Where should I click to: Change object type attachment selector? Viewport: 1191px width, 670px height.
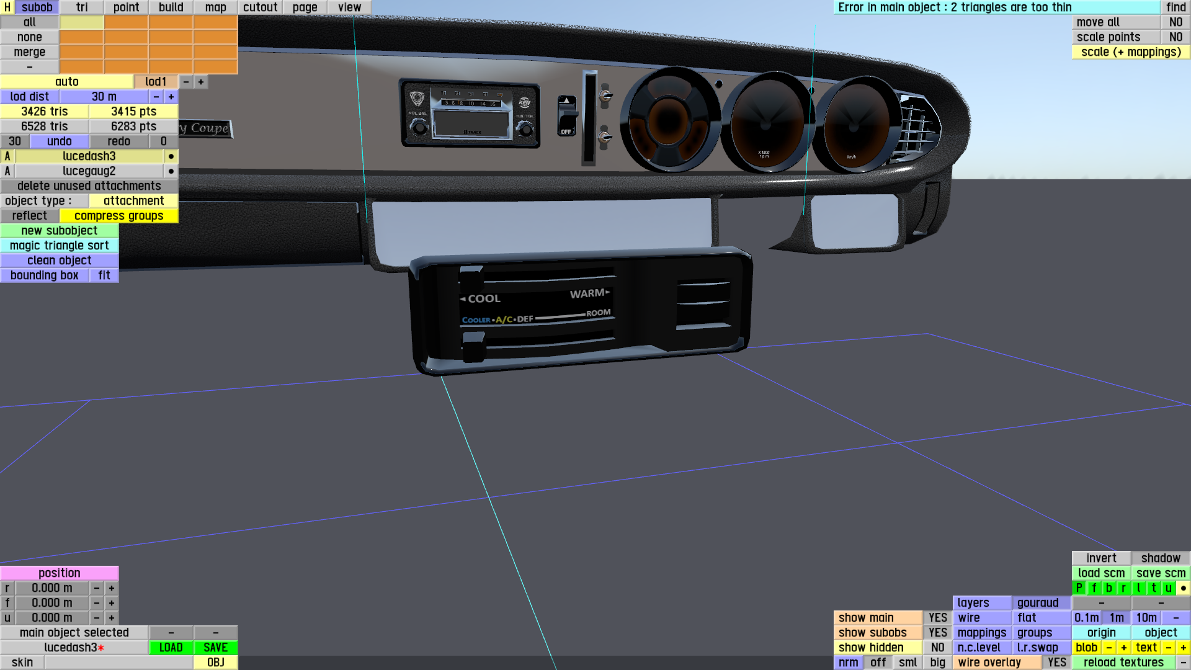(133, 201)
